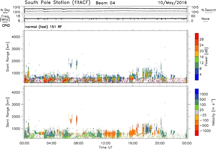Click the orange echo patch near 2000 km at 08:00 in the velocity panel
This screenshot has width=216, height=149.
coord(77,120)
